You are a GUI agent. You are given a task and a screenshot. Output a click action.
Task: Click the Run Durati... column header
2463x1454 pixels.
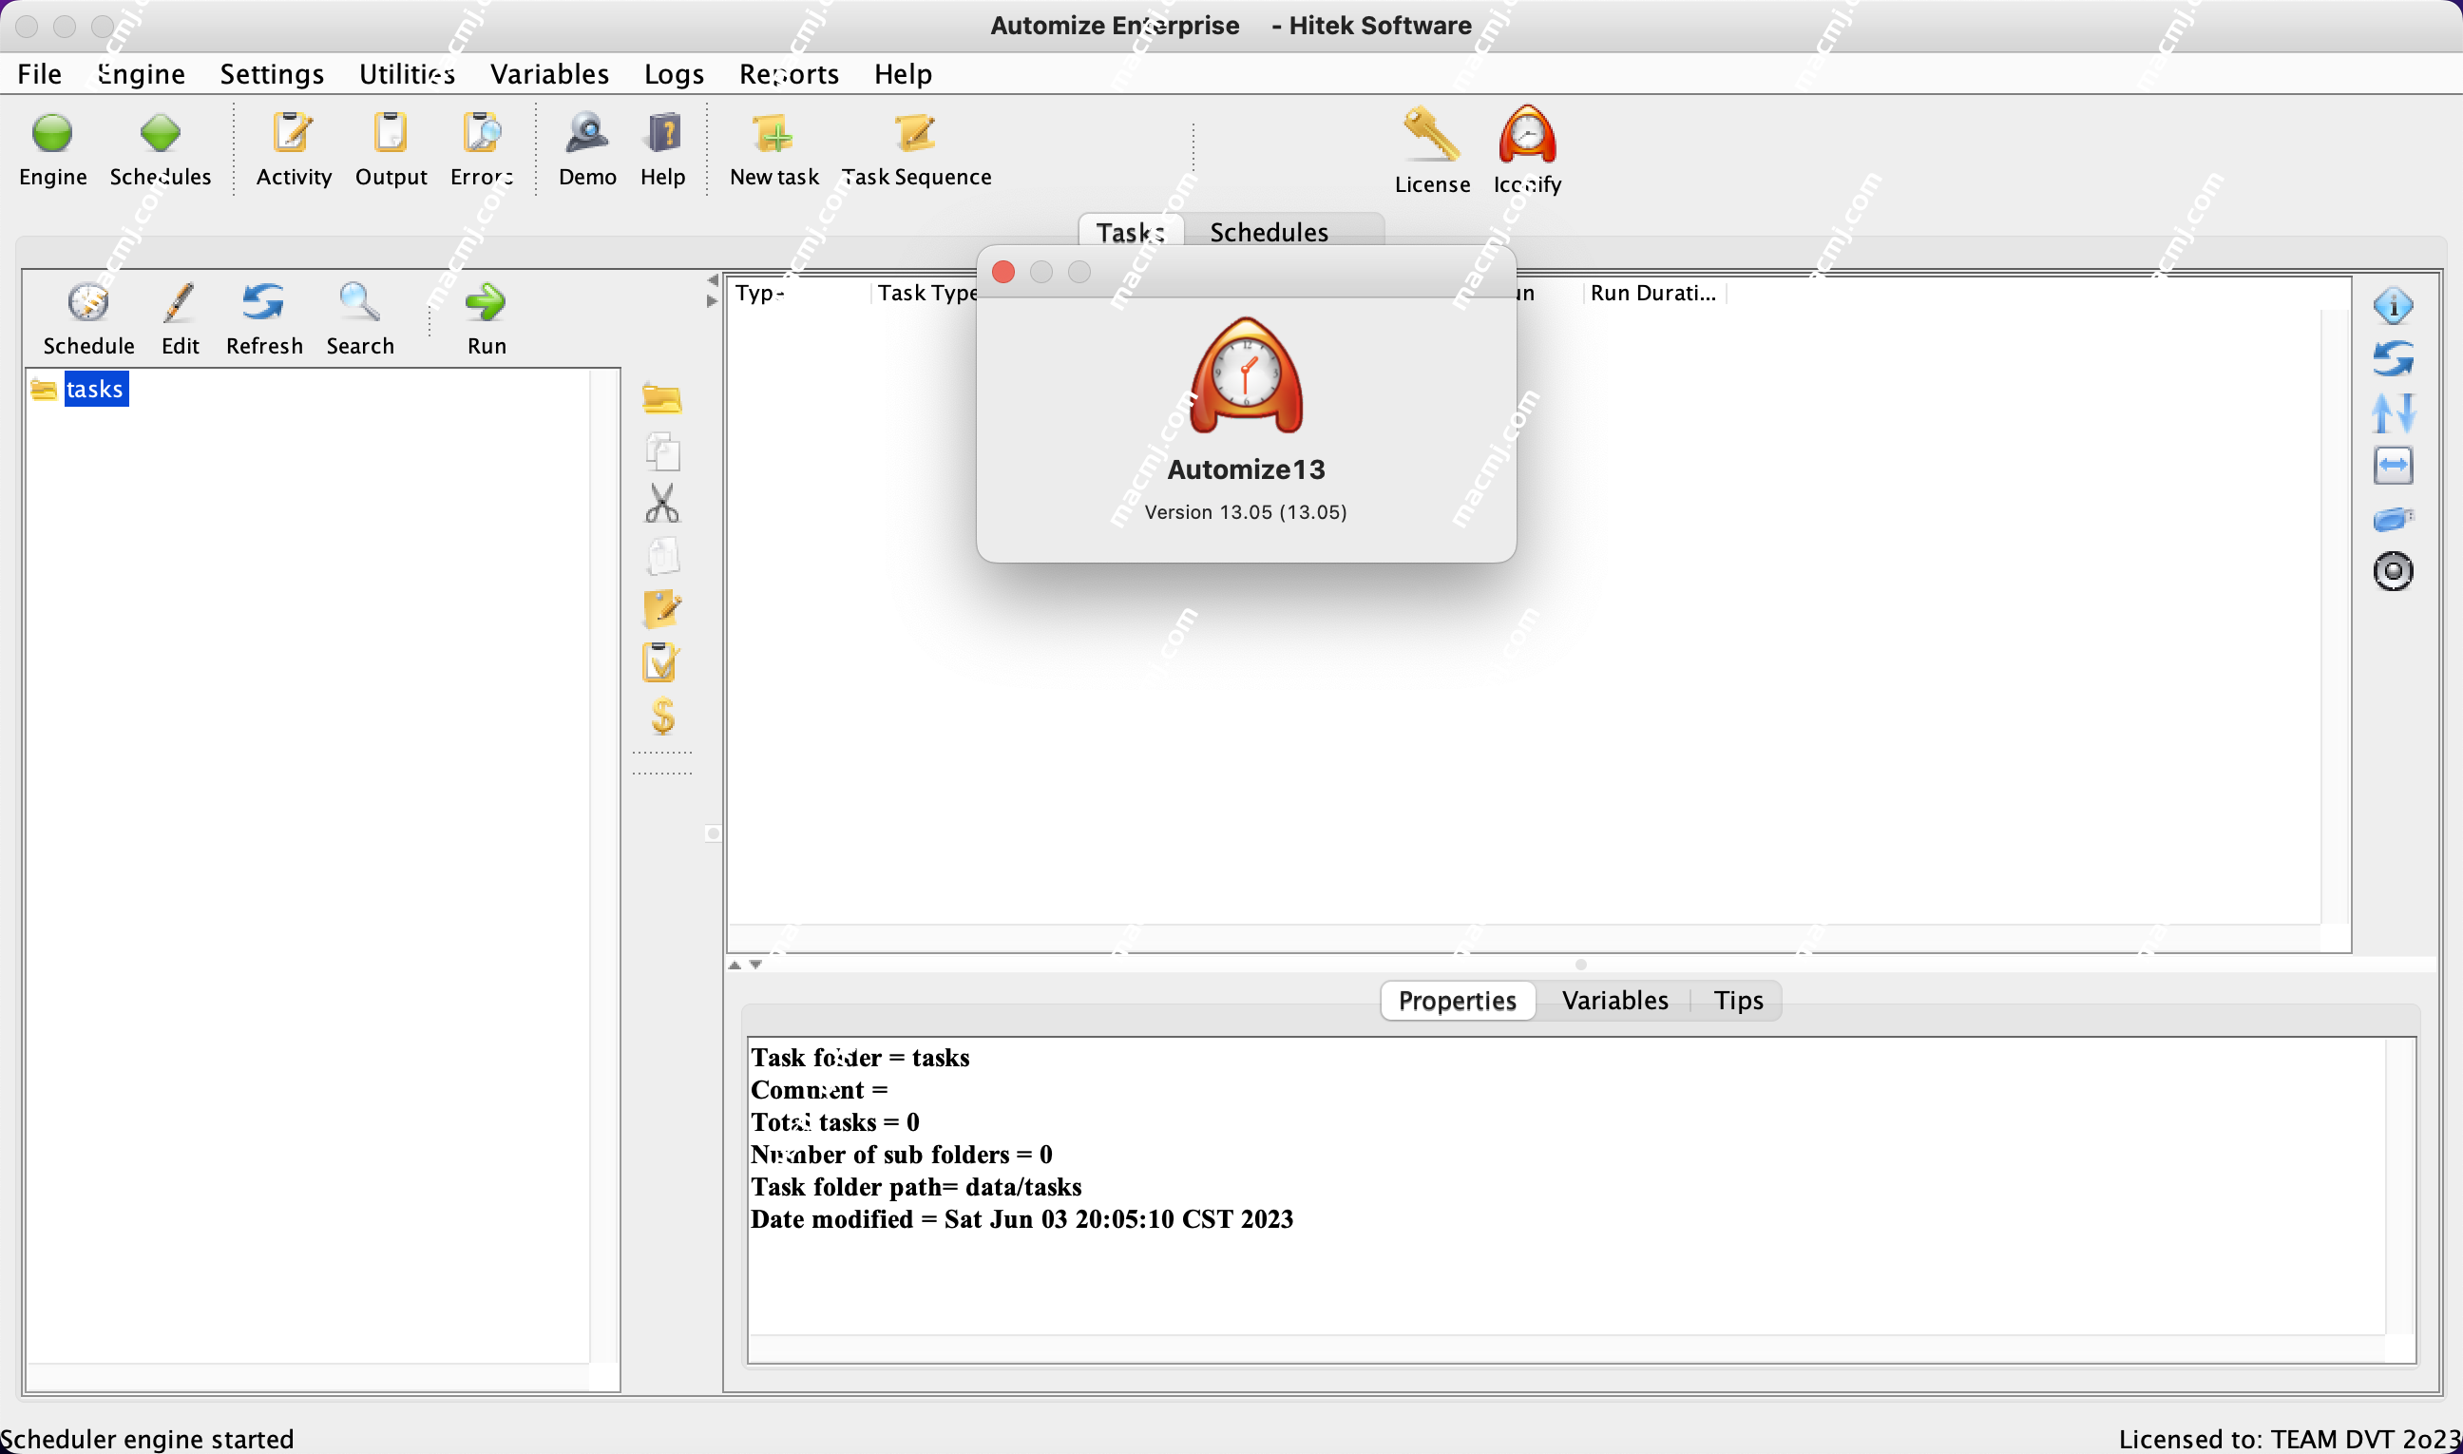pos(1653,293)
